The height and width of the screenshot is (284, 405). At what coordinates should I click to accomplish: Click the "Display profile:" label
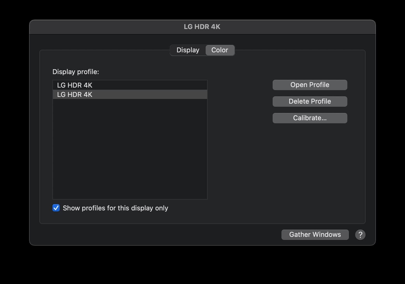coord(76,72)
